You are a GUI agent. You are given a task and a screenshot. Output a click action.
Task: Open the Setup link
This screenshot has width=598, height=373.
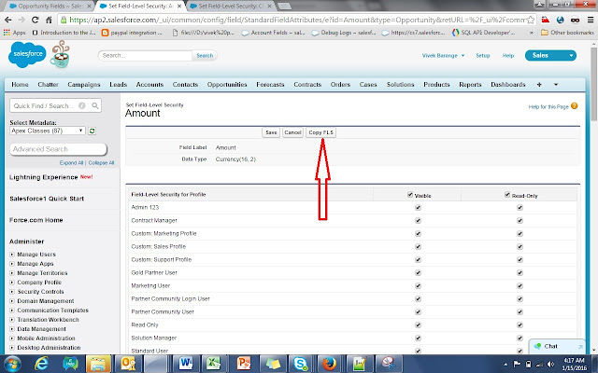483,56
